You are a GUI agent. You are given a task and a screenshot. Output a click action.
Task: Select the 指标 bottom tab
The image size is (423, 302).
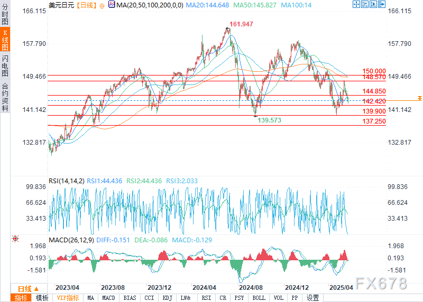(21, 298)
